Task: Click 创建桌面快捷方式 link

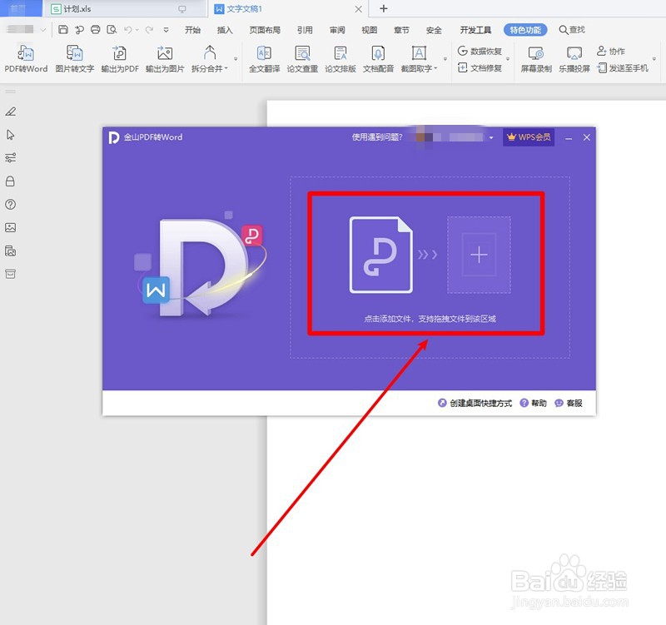Action: (x=475, y=403)
